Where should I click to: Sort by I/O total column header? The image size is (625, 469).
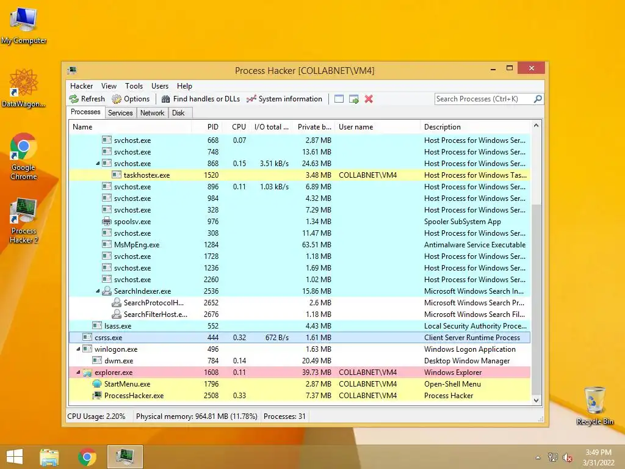pos(270,127)
